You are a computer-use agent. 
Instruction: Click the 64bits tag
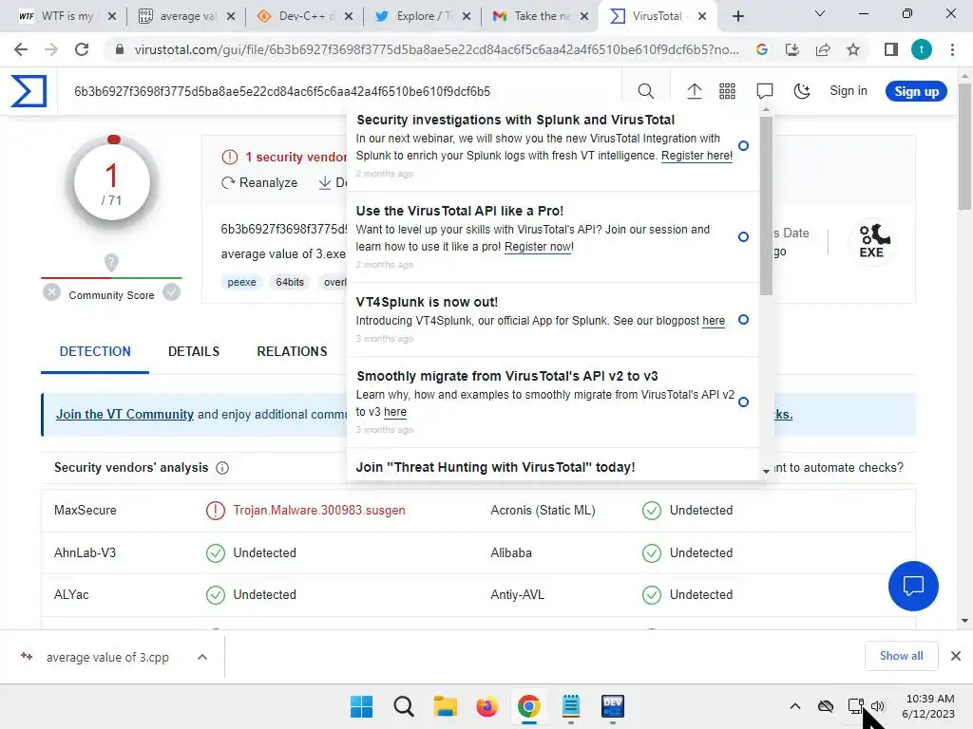tap(290, 282)
